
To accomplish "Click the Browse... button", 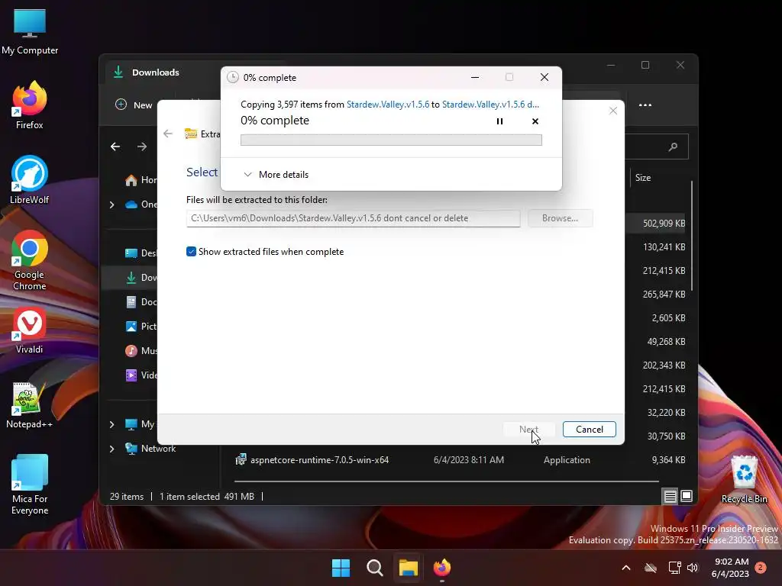I will pyautogui.click(x=560, y=218).
